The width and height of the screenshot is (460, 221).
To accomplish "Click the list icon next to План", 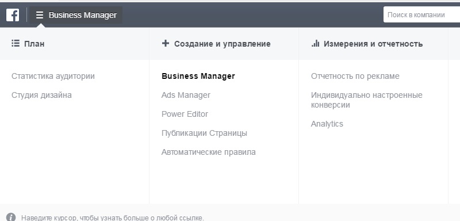I will tap(16, 44).
